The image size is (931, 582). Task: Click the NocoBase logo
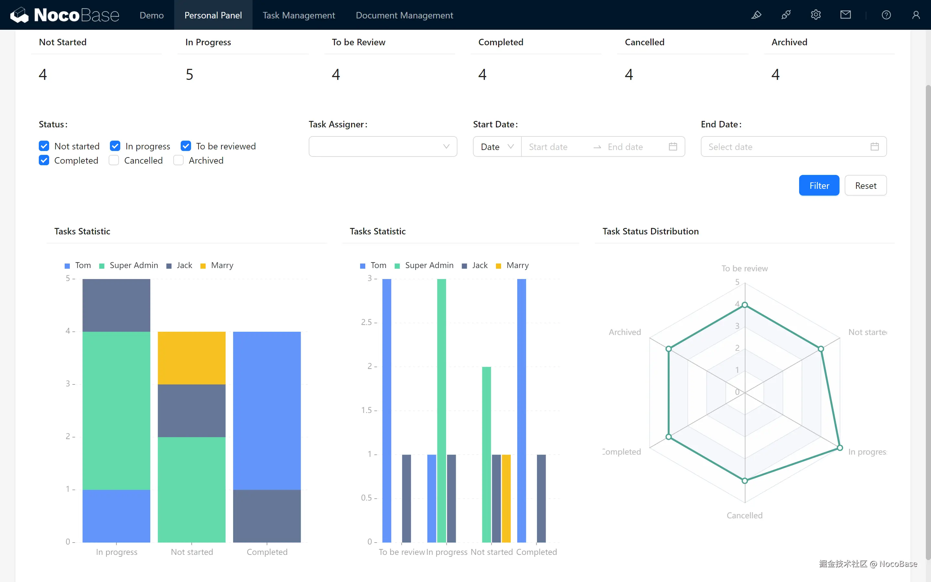click(x=65, y=15)
